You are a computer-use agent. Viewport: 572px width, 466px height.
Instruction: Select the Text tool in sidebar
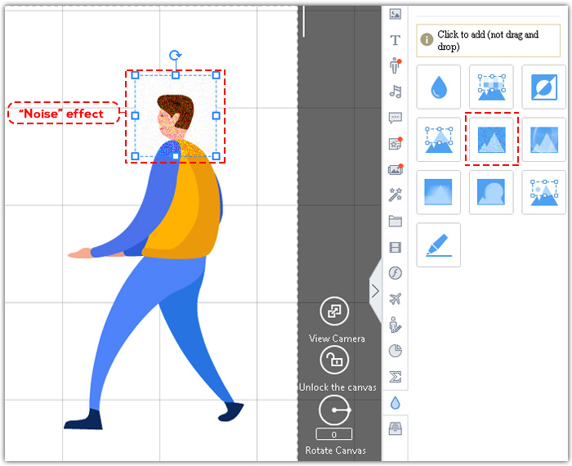395,40
